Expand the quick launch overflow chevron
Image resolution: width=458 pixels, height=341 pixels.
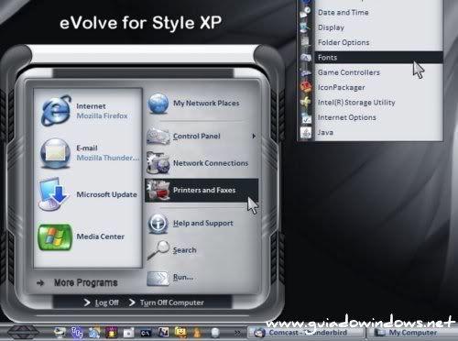pos(237,333)
